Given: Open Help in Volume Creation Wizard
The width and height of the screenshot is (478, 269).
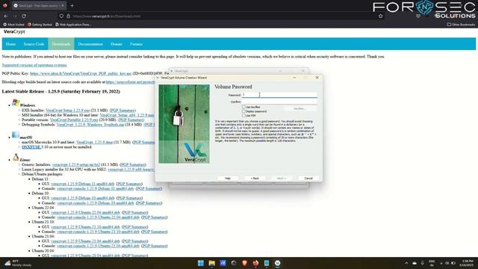Looking at the screenshot, I should 228,178.
